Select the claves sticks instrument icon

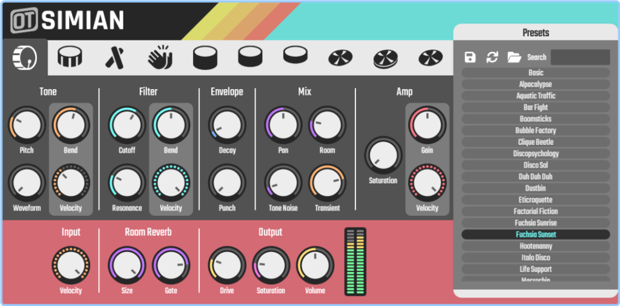click(114, 57)
